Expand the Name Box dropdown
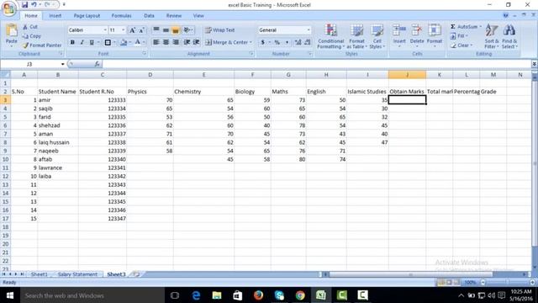The width and height of the screenshot is (538, 303). (62, 64)
